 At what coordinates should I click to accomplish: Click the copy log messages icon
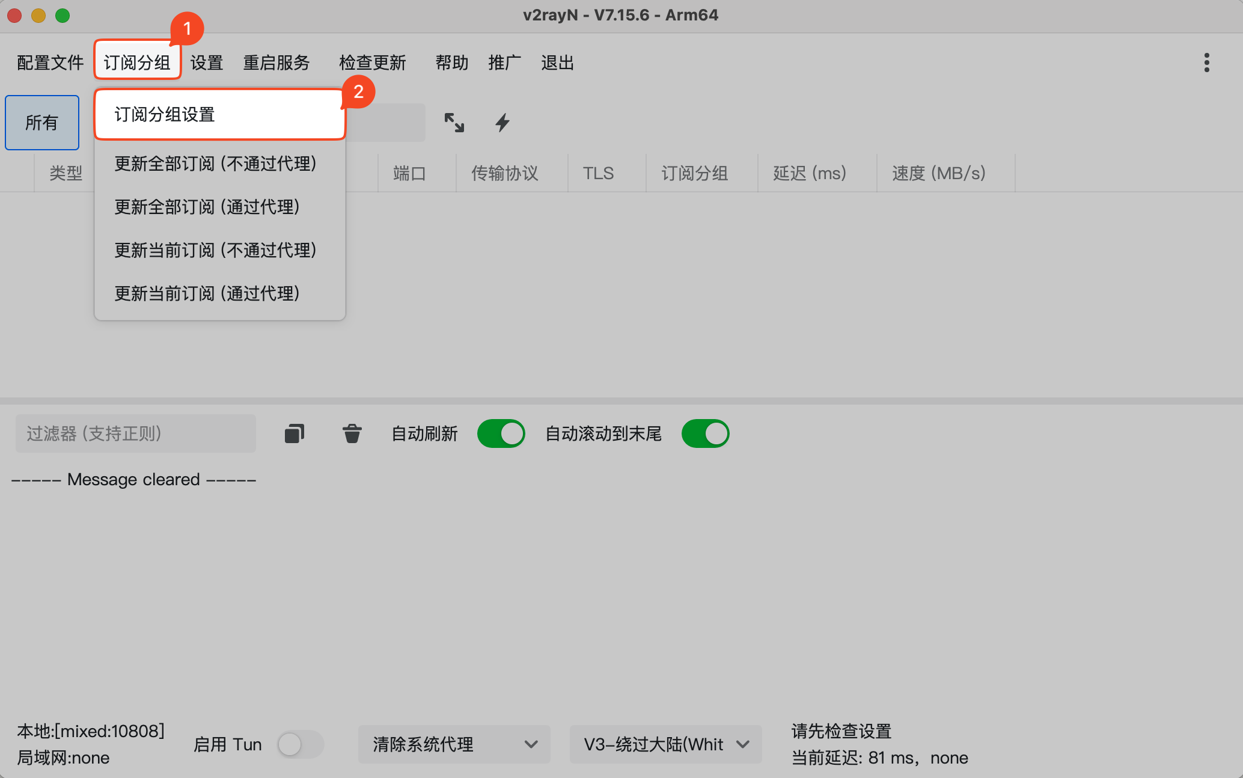click(295, 433)
